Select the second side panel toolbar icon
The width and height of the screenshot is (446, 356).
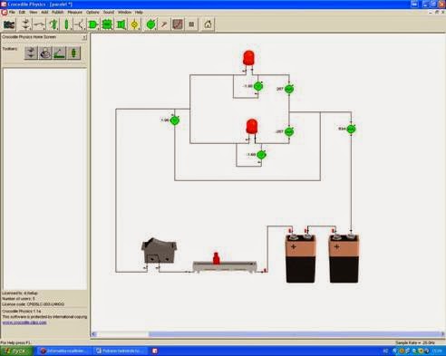point(45,53)
